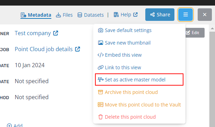Click the Share button

coord(160,15)
